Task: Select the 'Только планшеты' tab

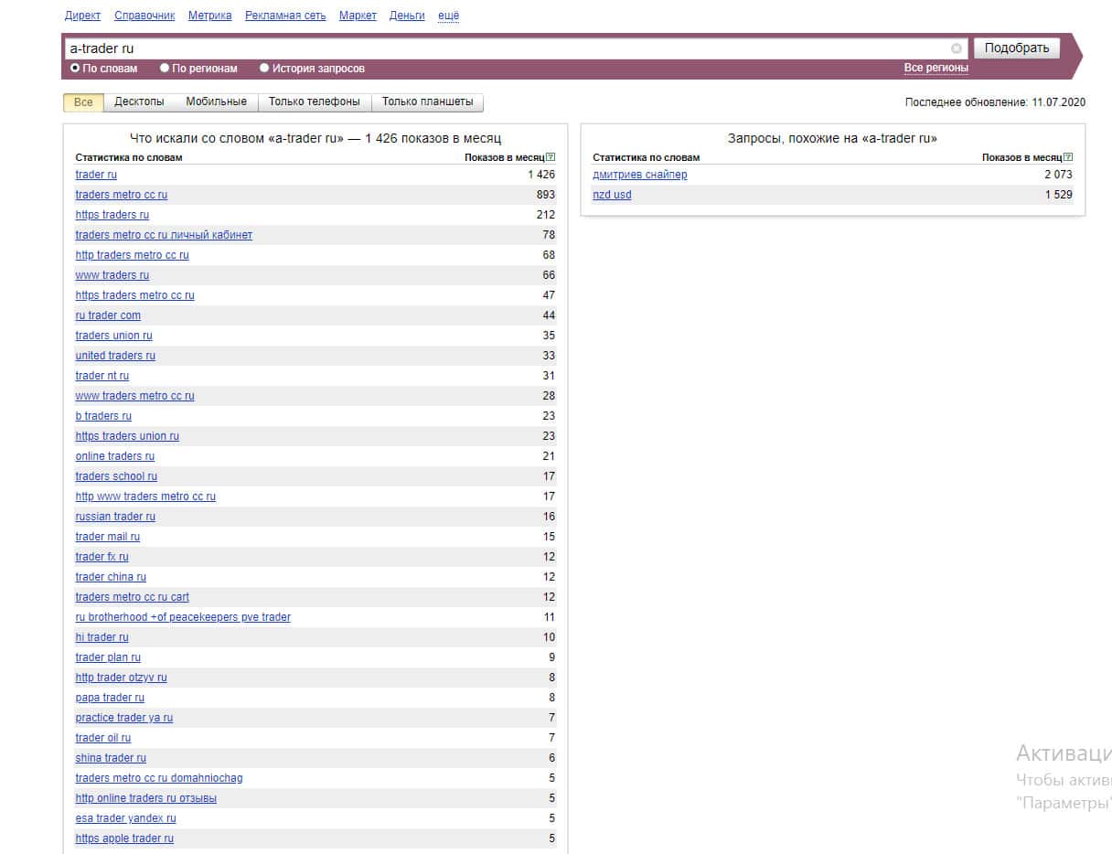Action: 427,102
